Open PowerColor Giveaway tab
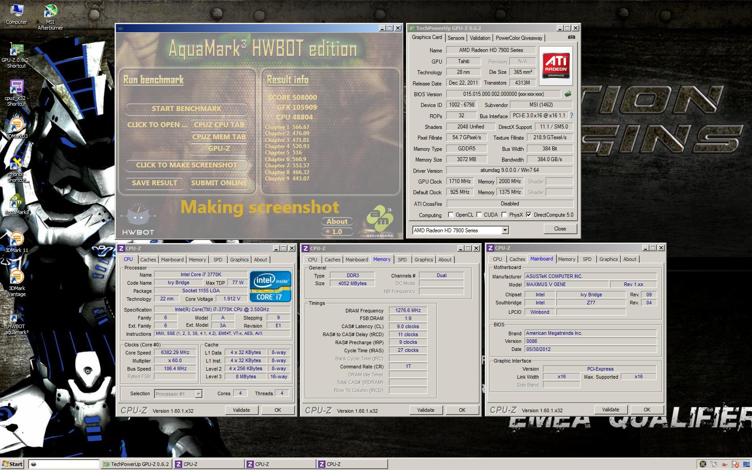 click(x=519, y=38)
